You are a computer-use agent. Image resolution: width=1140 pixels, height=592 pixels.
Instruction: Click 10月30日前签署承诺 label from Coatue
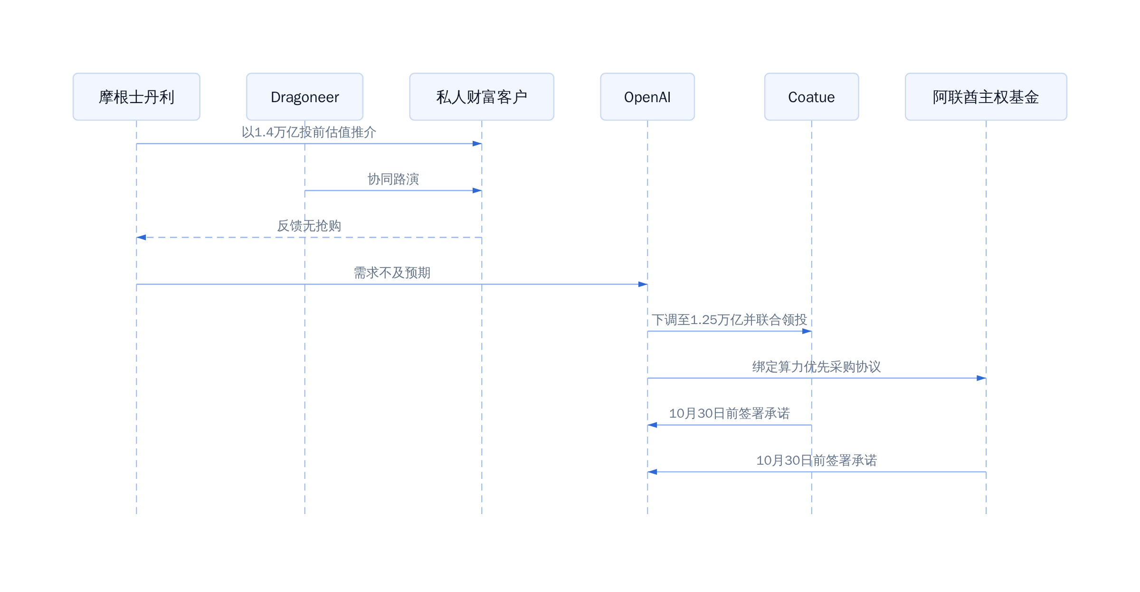[x=729, y=413]
